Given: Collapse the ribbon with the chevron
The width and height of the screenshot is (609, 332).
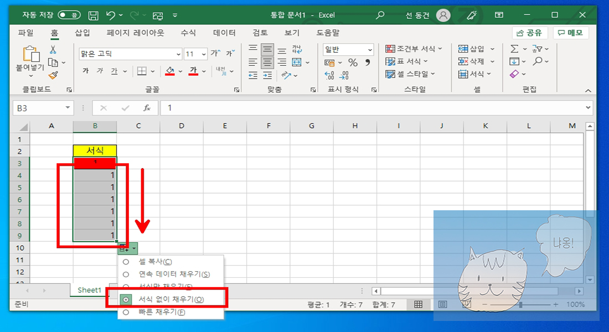Looking at the screenshot, I should [588, 90].
